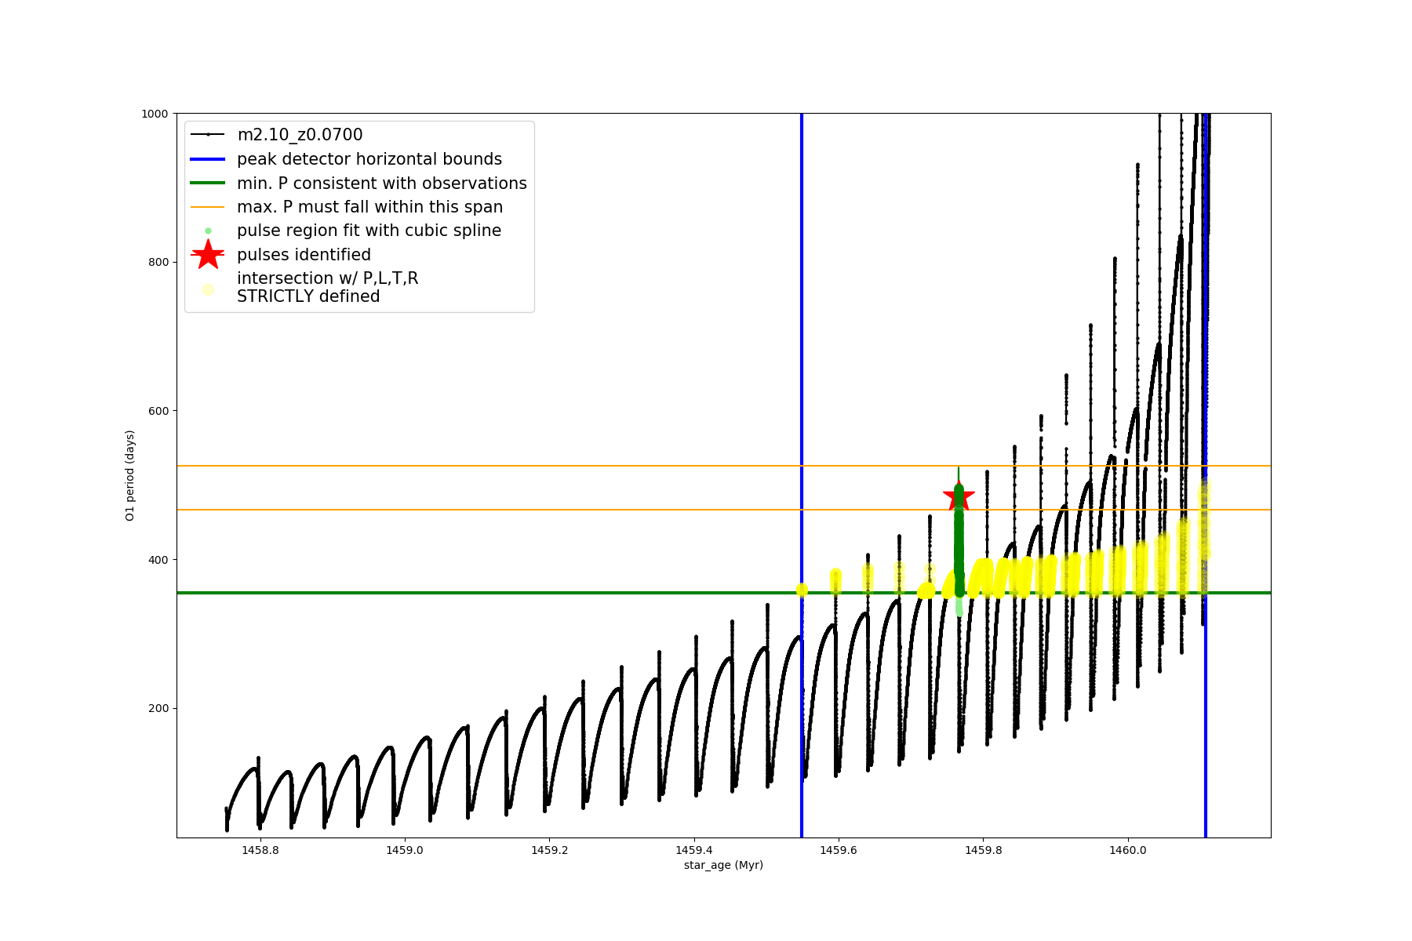The width and height of the screenshot is (1412, 941).
Task: Select 'min. P consistent with observations' label
Action: coord(382,183)
